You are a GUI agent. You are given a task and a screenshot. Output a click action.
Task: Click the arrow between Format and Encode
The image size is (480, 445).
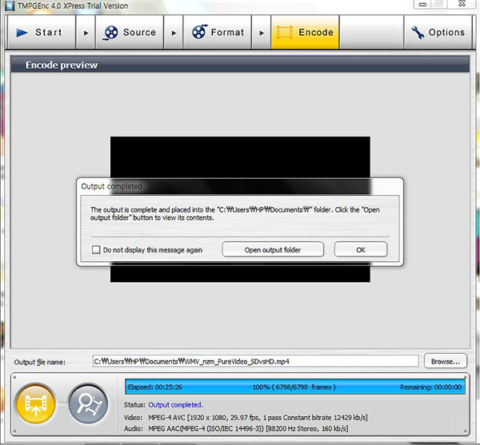point(262,33)
